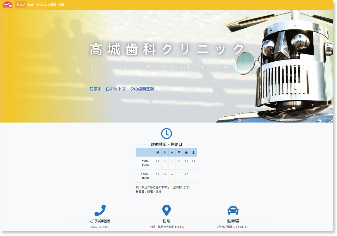The height and width of the screenshot is (236, 337).
Task: Click the pink clinic logo icon
Action: coord(8,5)
